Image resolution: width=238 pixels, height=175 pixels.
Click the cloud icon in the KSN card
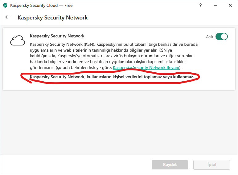(17, 41)
